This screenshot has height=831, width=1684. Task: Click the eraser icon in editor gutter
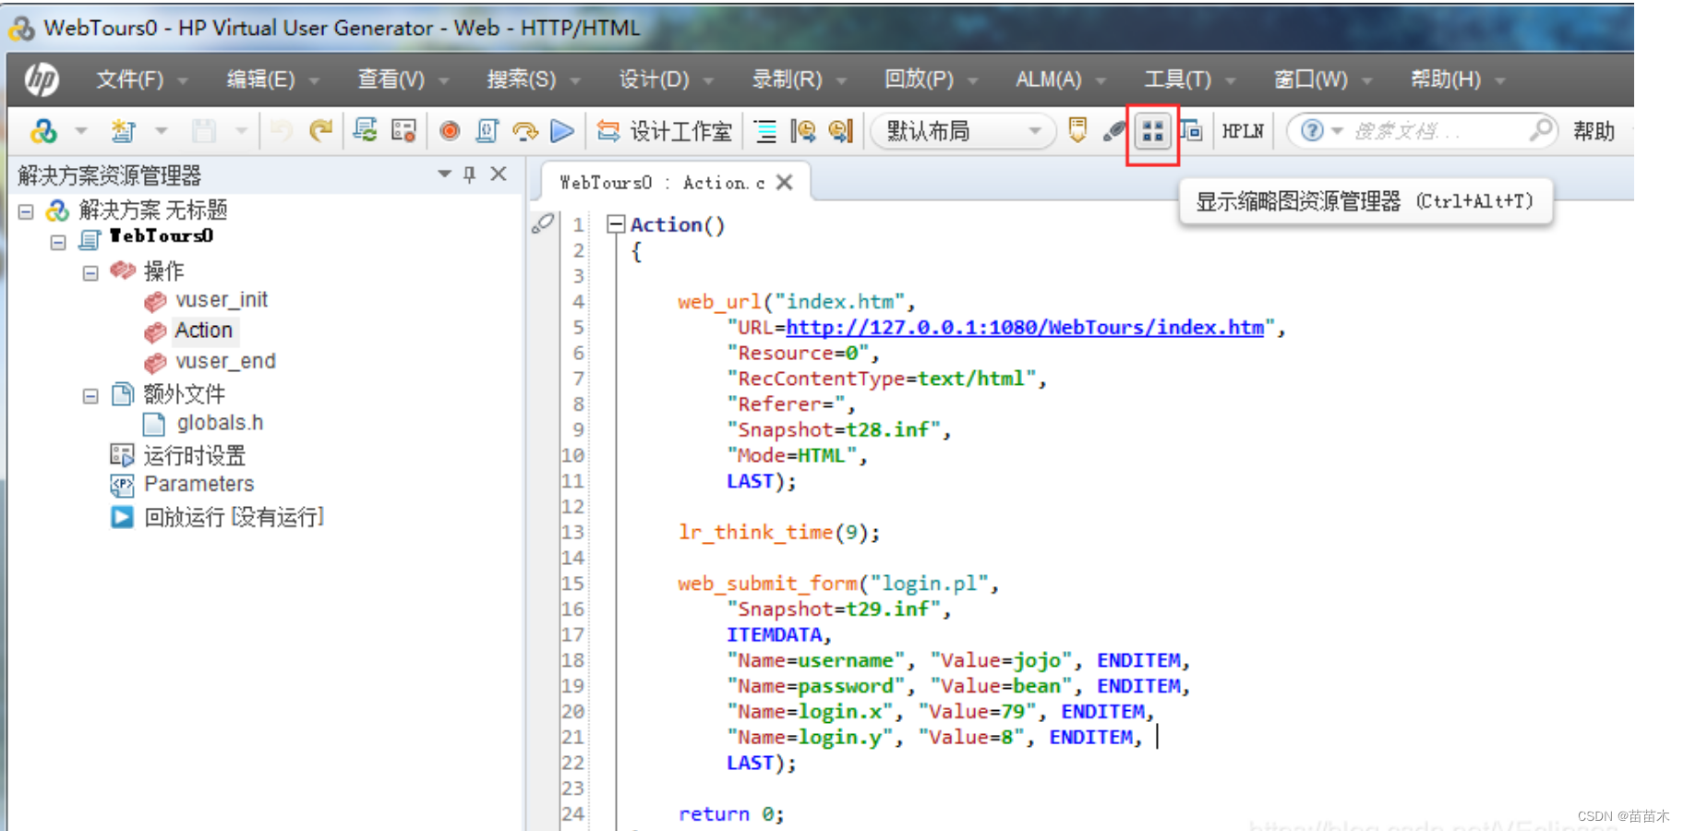pyautogui.click(x=543, y=223)
